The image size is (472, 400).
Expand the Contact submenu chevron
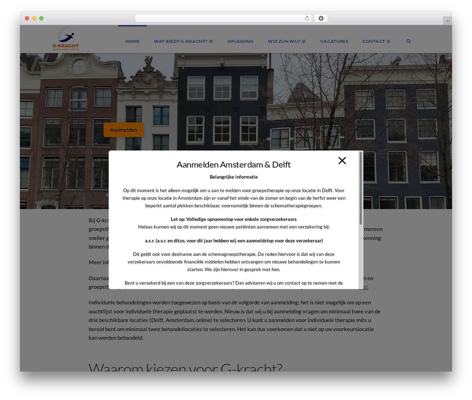(x=388, y=41)
